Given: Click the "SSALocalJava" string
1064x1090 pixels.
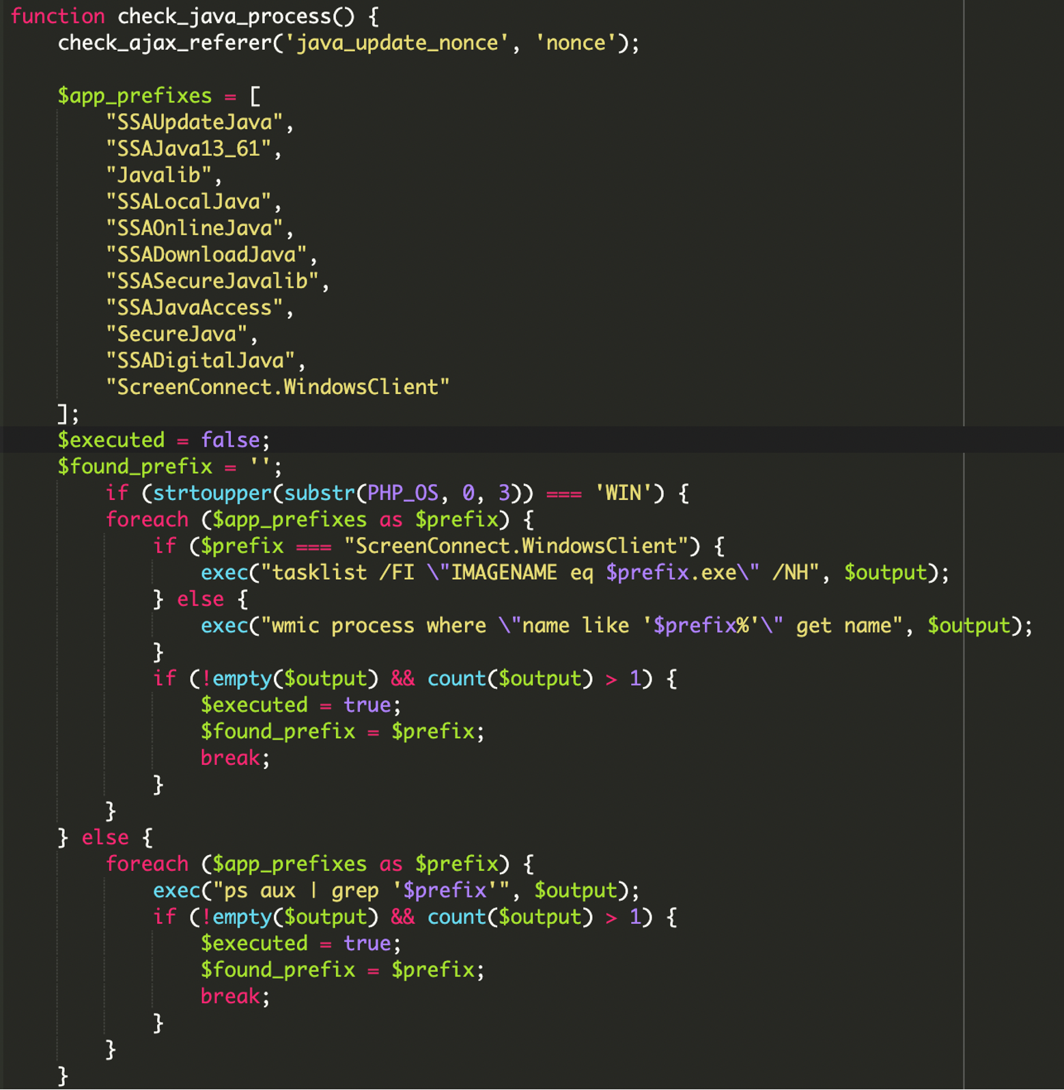Looking at the screenshot, I should [188, 202].
